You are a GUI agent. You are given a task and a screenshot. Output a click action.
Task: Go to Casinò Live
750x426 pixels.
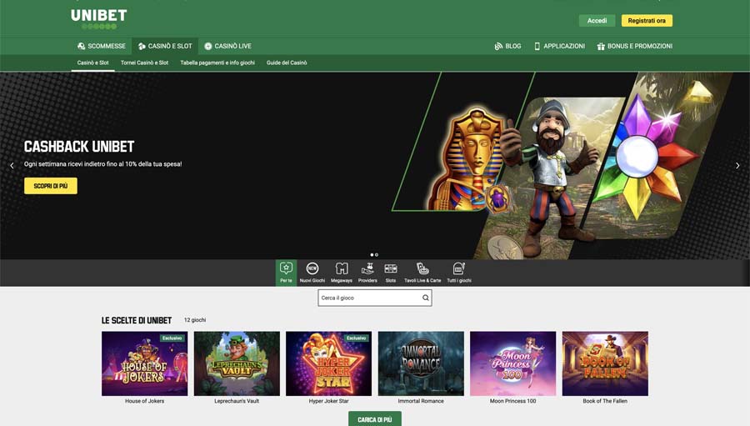tap(227, 46)
